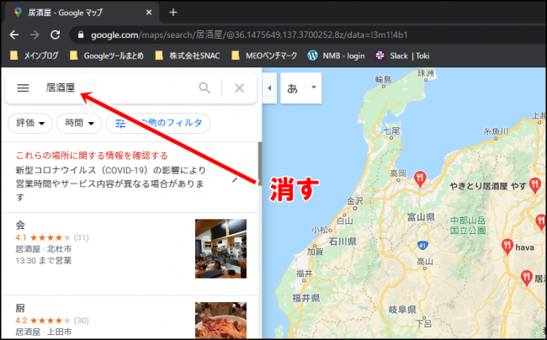This screenshot has height=340, width=547.
Task: Open the MEOベンチマーク bookmark folder
Action: tap(264, 56)
